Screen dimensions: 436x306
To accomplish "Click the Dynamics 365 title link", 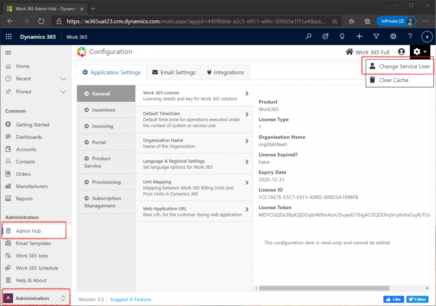I will click(x=38, y=37).
